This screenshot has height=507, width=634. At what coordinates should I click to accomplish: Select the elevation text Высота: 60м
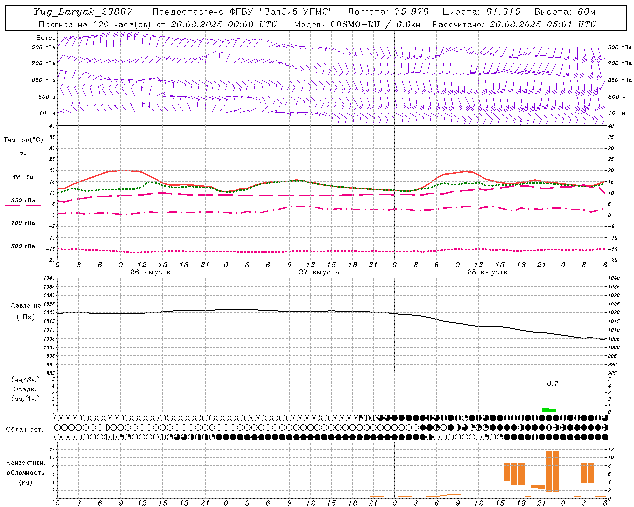click(x=565, y=12)
